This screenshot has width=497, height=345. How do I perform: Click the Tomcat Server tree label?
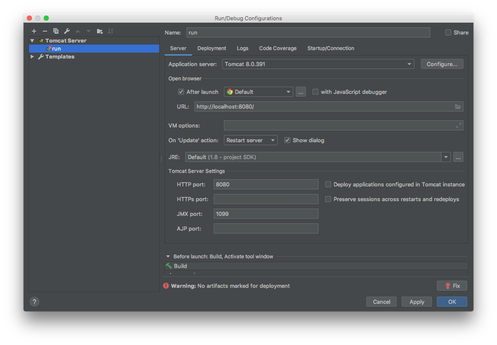pyautogui.click(x=66, y=41)
